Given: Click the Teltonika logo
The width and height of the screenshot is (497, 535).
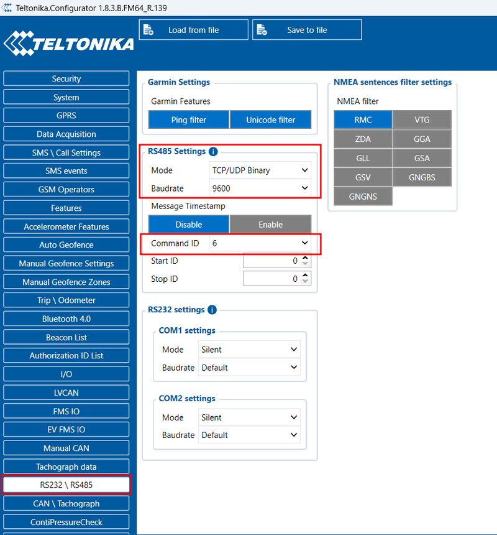Looking at the screenshot, I should [x=68, y=42].
